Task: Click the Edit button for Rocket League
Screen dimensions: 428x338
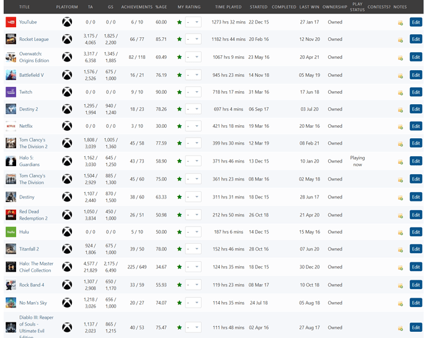Action: click(416, 39)
